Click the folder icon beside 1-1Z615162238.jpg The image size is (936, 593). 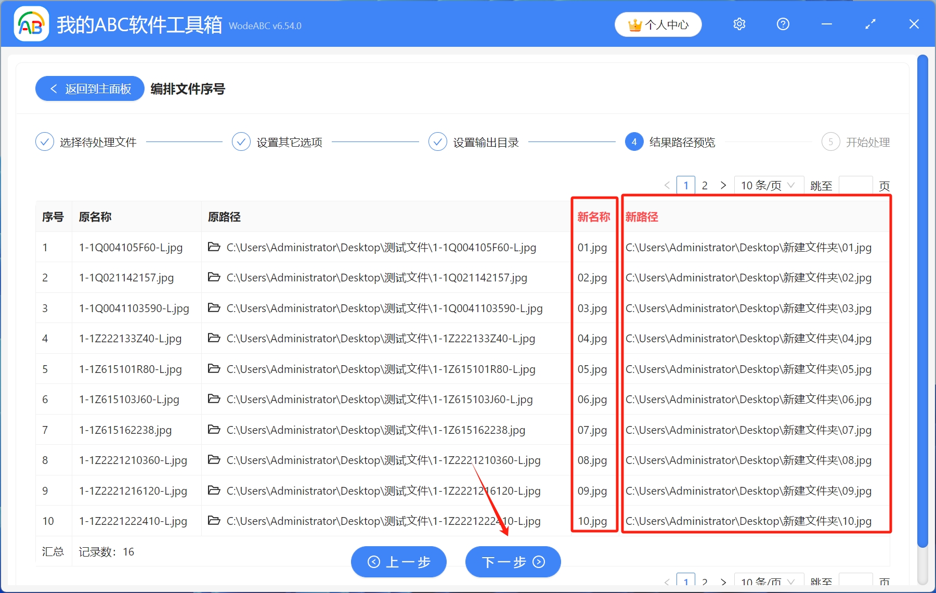pyautogui.click(x=214, y=430)
